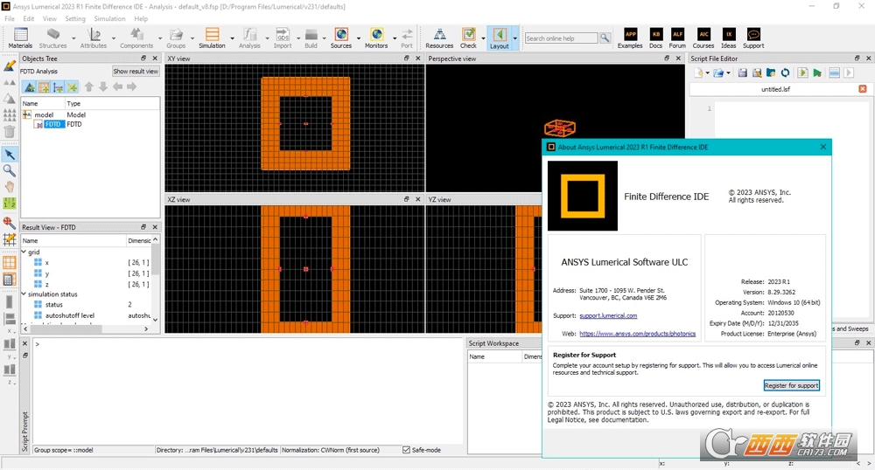Open the Materials database icon
Screen dimensions: 875x470
pyautogui.click(x=21, y=35)
